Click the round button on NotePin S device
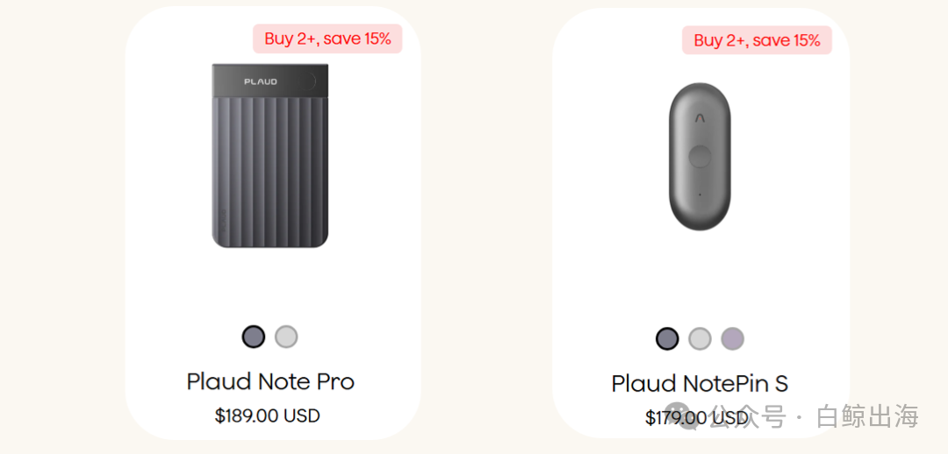The image size is (948, 454). (x=700, y=156)
